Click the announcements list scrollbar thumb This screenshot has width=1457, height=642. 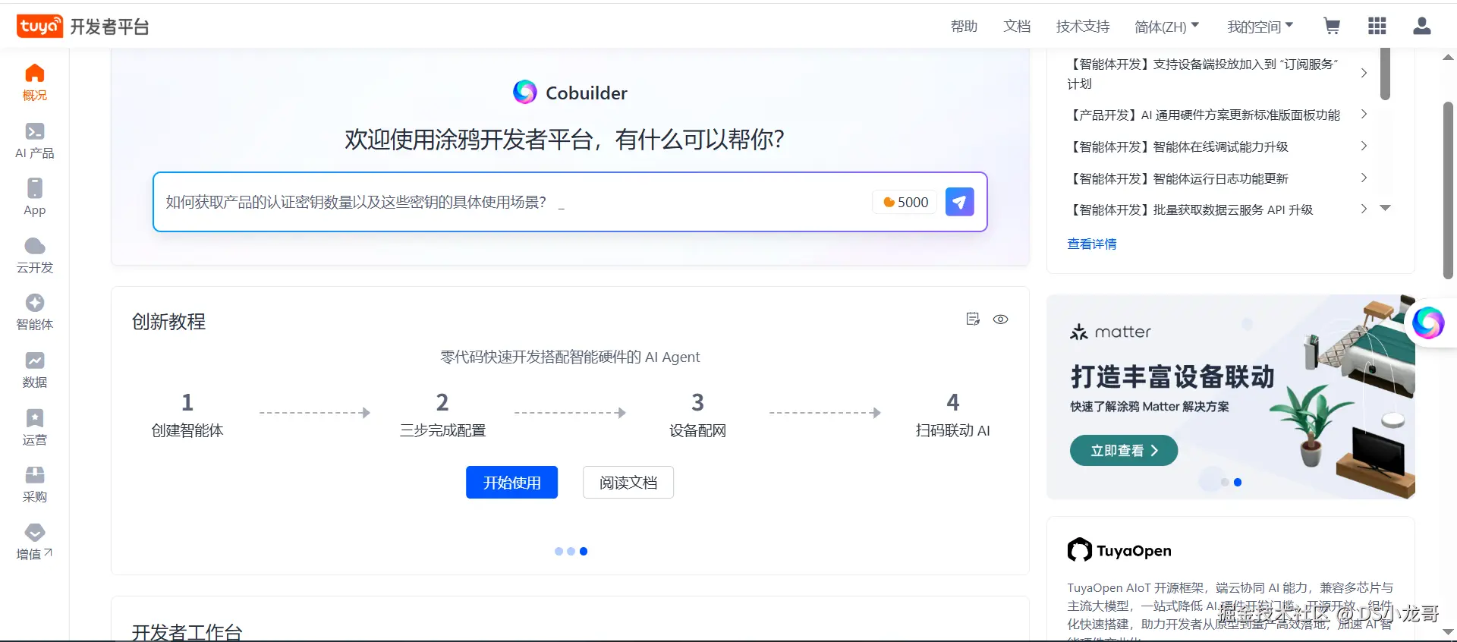click(1385, 73)
